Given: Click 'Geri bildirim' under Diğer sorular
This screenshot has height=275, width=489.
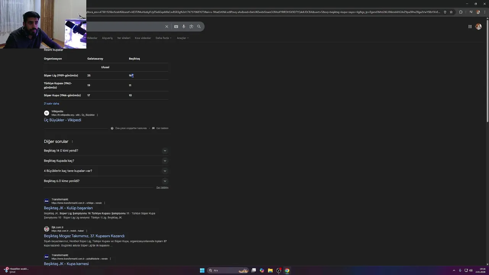Looking at the screenshot, I should (162, 188).
